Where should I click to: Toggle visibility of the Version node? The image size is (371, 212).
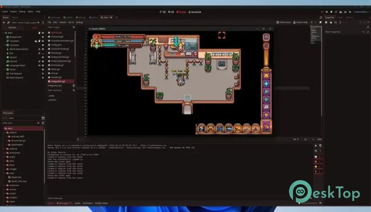pos(43,57)
